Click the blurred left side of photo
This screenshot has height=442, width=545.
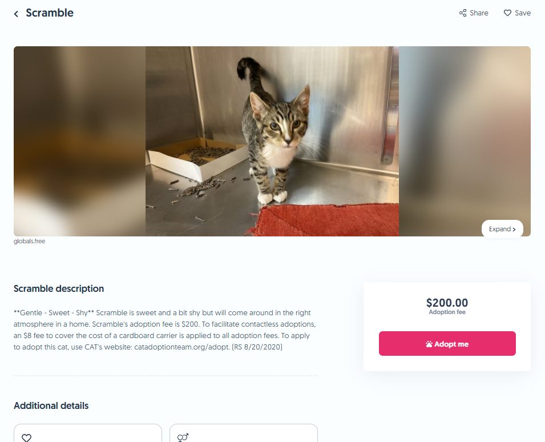point(79,141)
